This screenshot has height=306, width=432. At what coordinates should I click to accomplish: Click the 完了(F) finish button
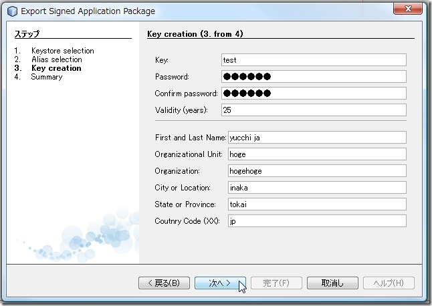tap(276, 283)
